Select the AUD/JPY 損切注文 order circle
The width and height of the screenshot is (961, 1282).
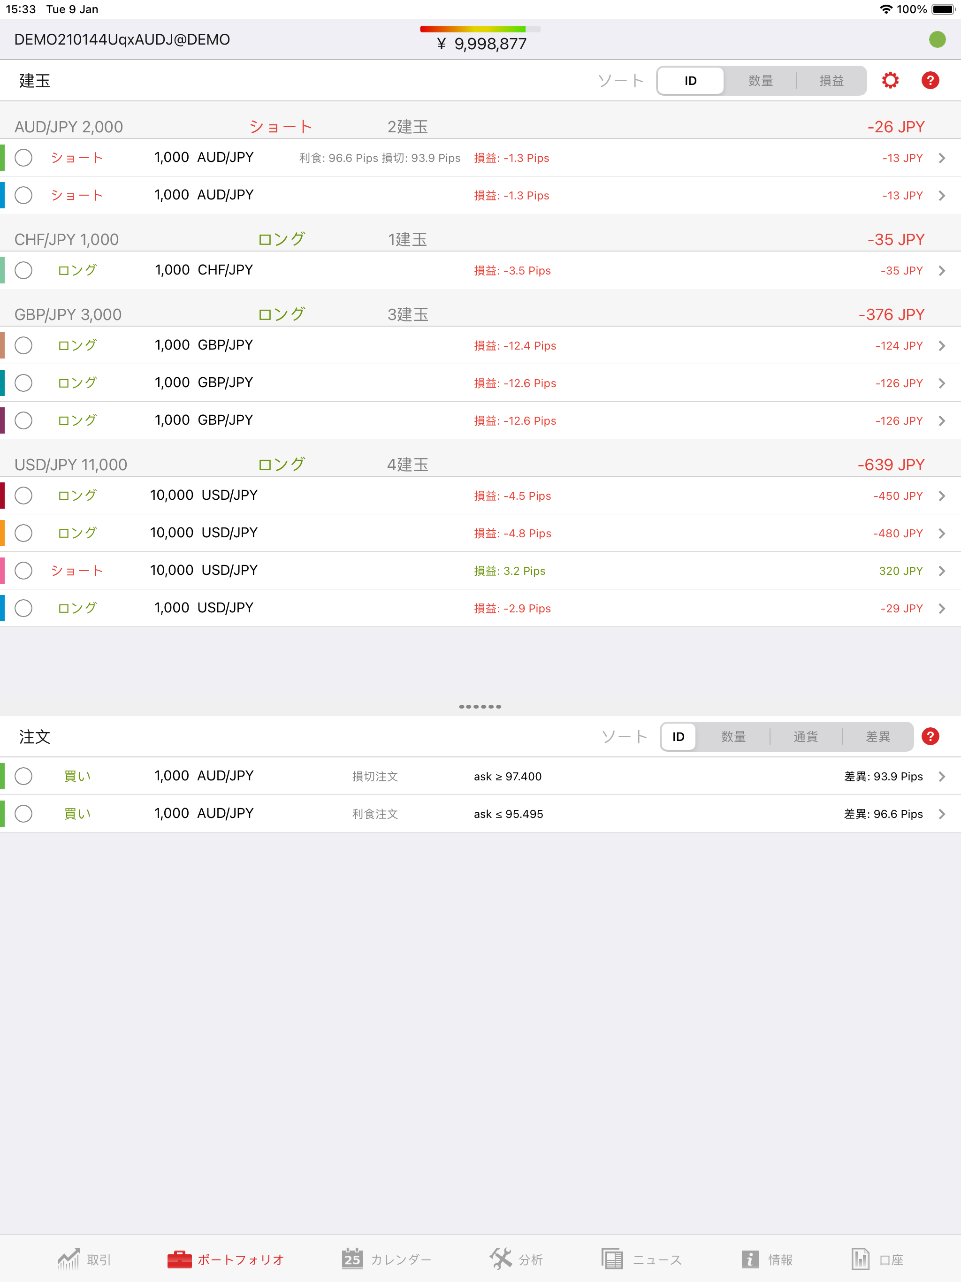point(24,776)
